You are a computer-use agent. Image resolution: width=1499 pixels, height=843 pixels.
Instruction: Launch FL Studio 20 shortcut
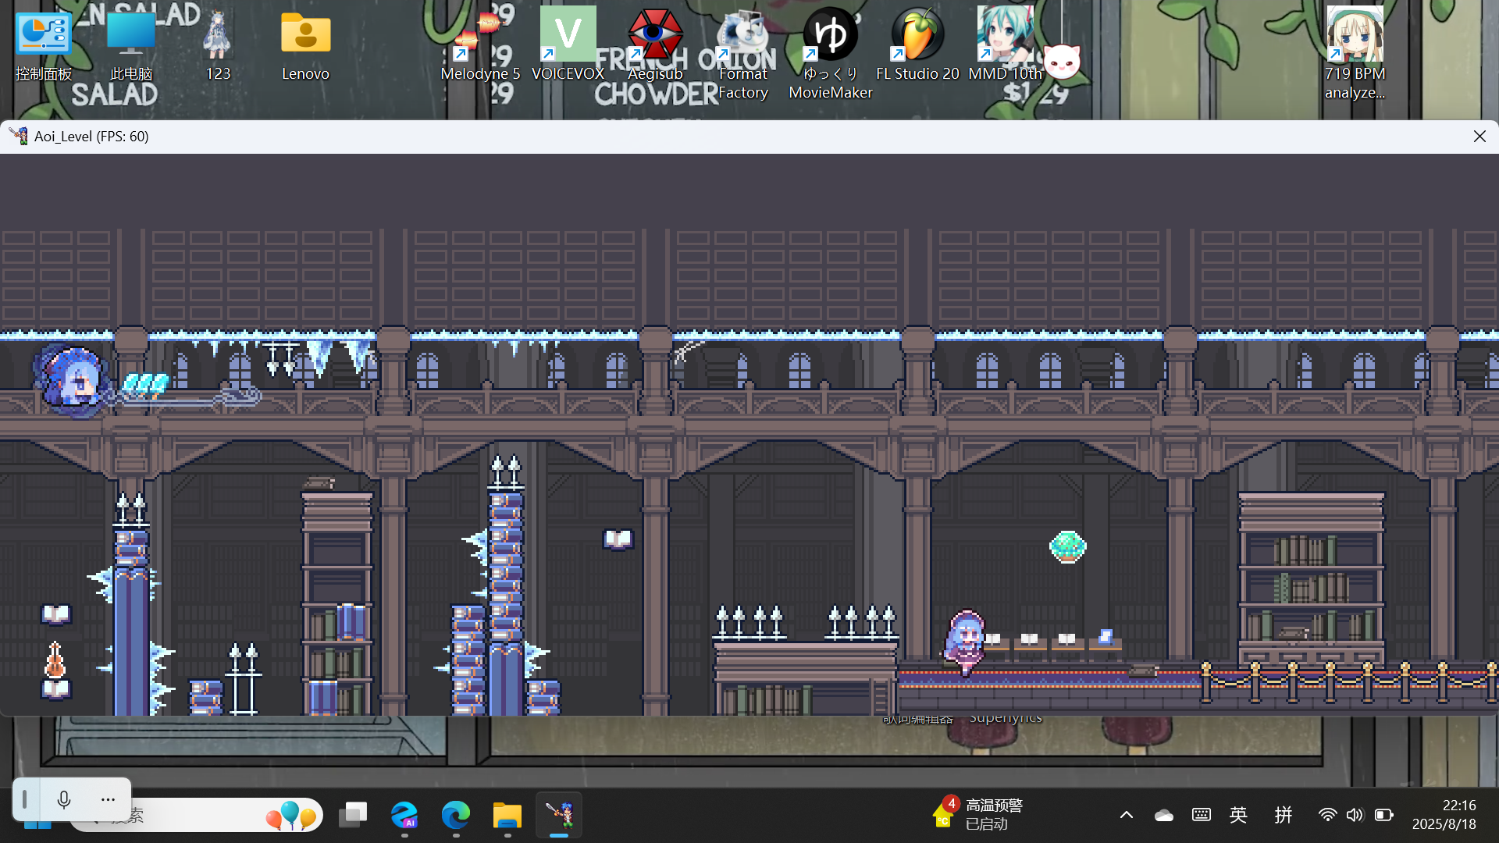pyautogui.click(x=917, y=45)
